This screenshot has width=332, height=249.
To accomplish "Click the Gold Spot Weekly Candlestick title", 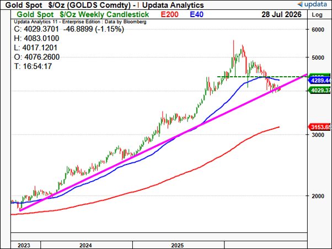I will (83, 14).
